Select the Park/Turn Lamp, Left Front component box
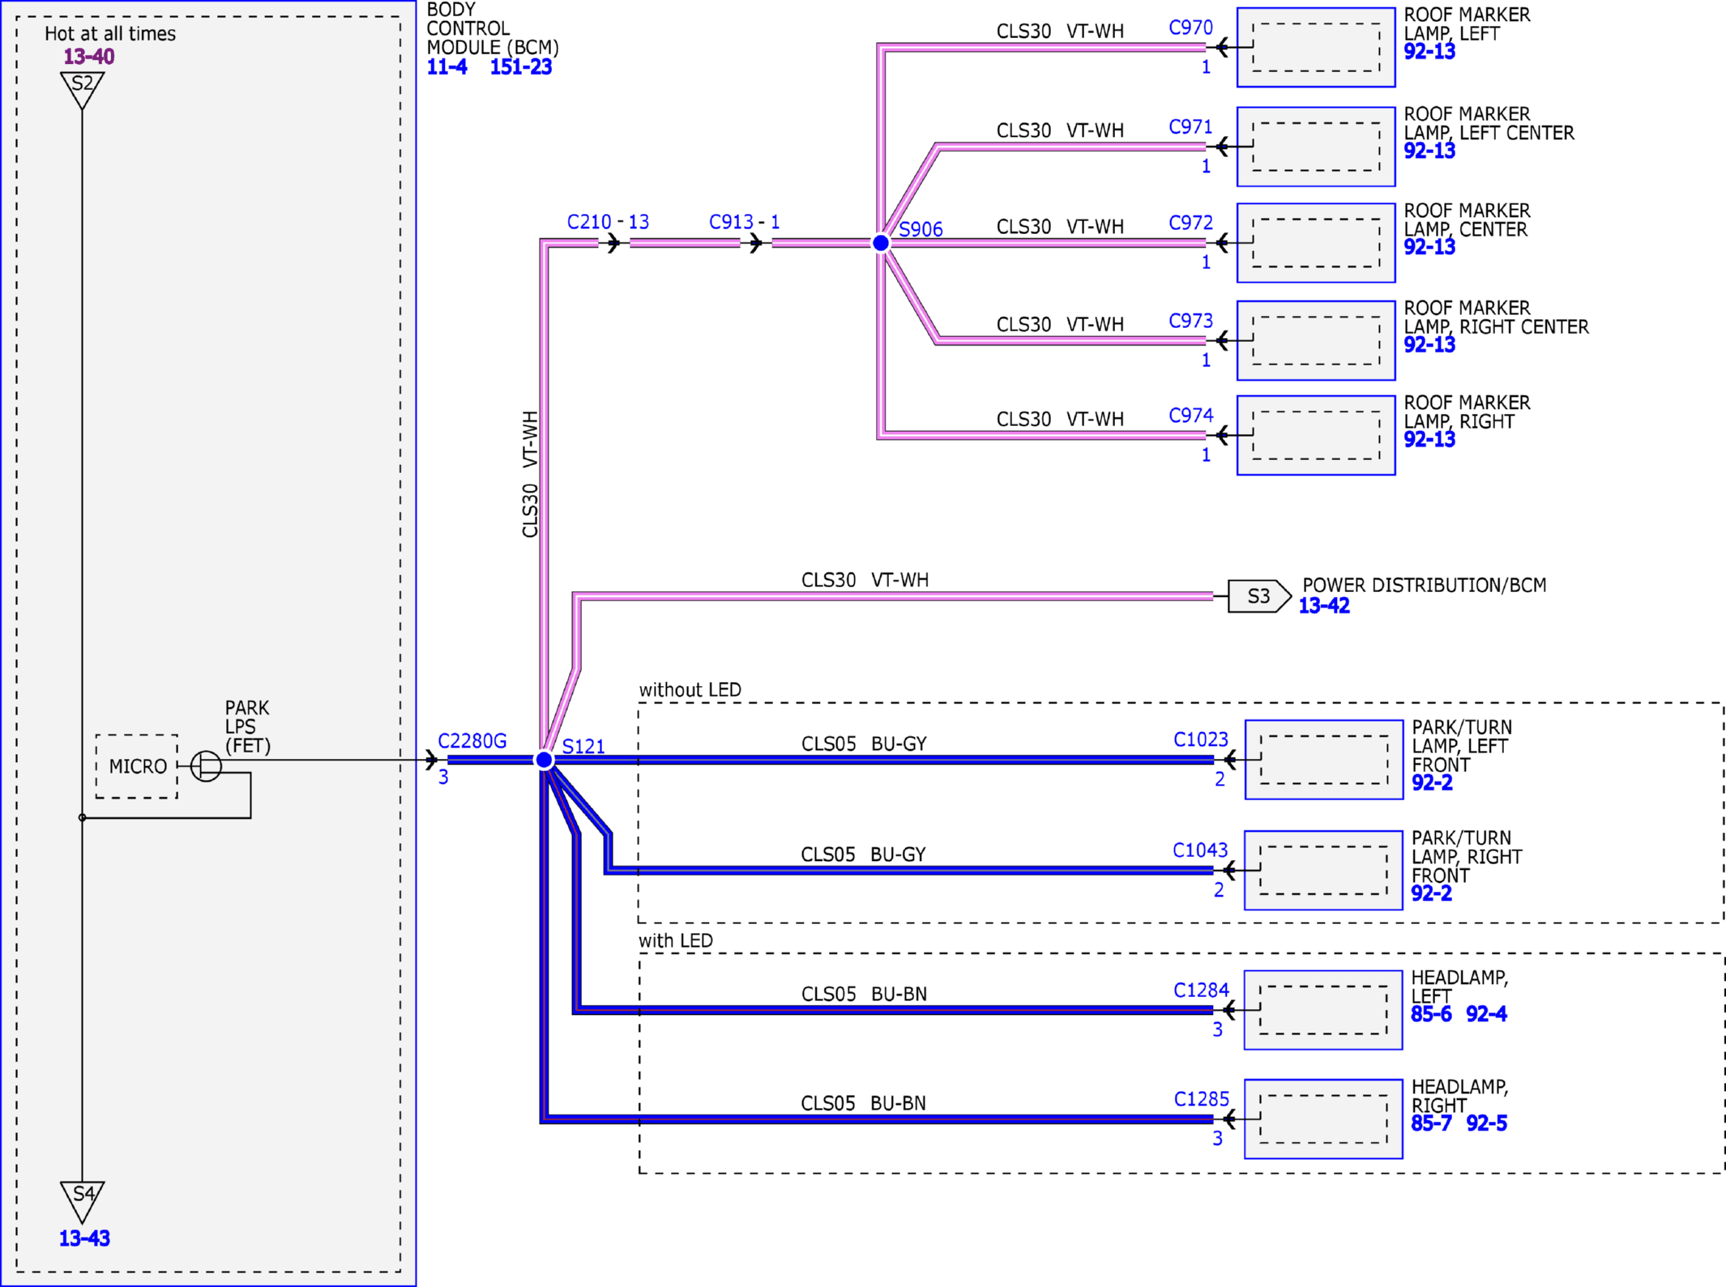 (1324, 760)
